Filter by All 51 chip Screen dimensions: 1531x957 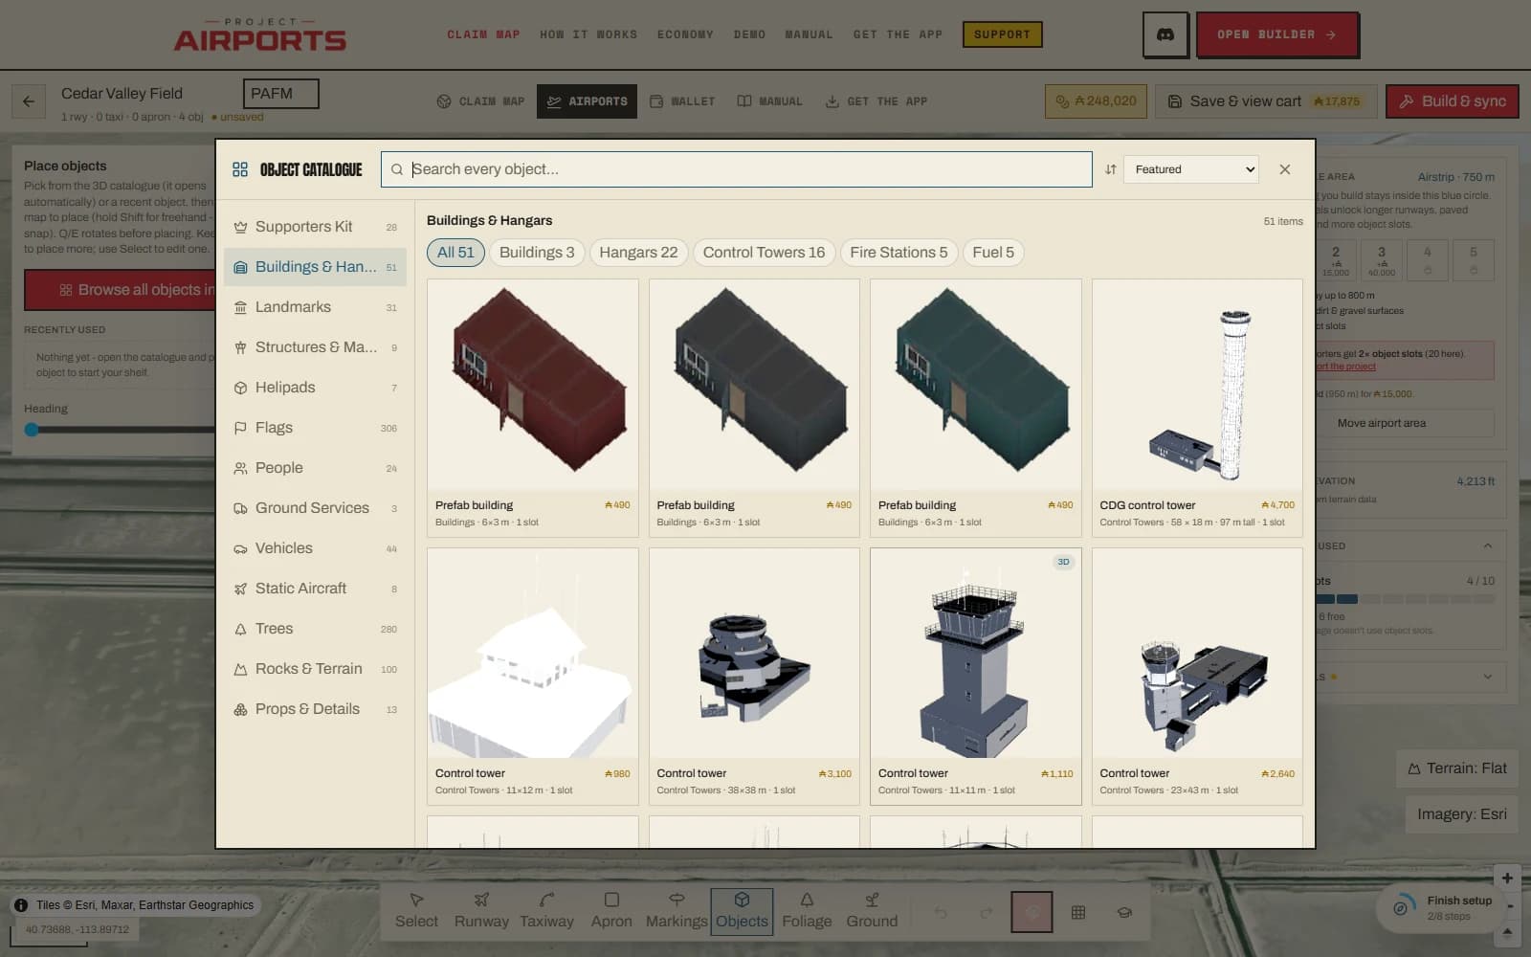pyautogui.click(x=455, y=253)
